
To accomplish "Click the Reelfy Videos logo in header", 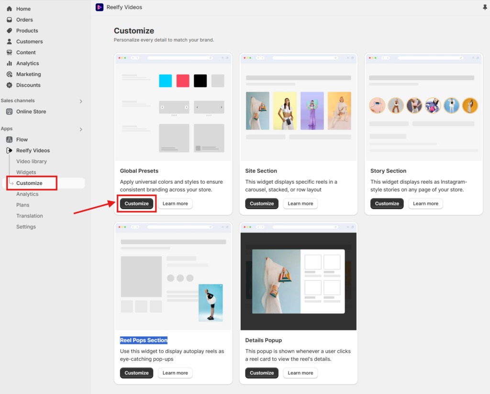I will pos(100,7).
